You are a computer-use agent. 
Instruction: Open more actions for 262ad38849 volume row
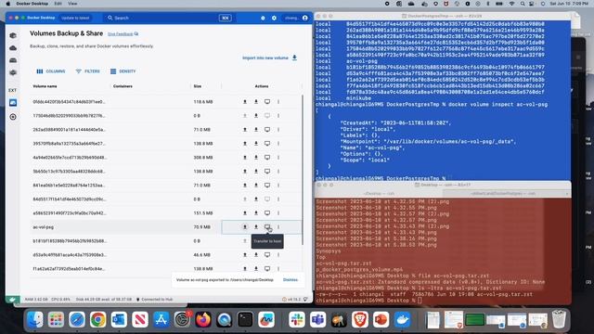click(278, 130)
